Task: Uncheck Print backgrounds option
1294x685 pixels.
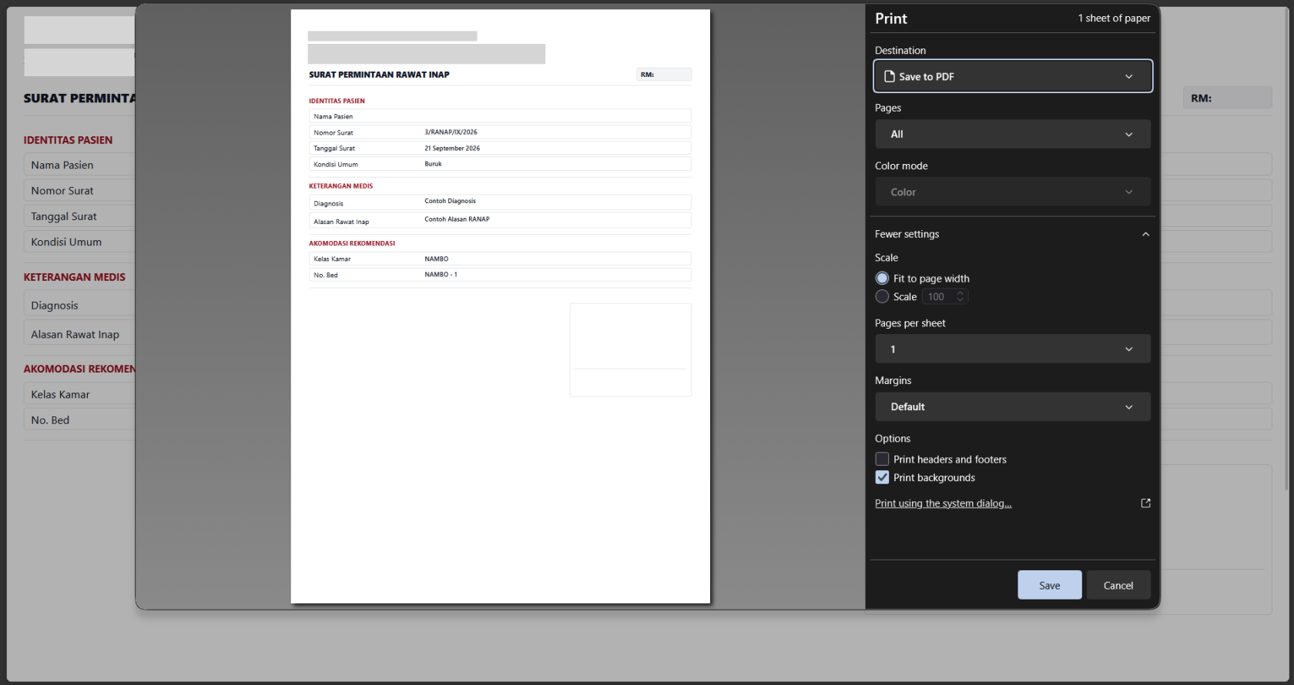Action: (x=882, y=477)
